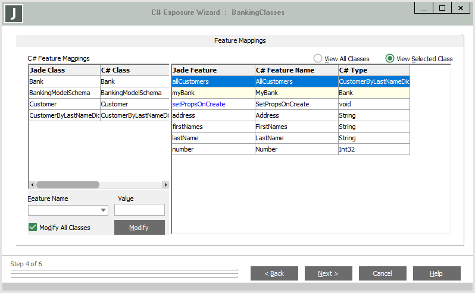Go to the previous step with Back
Image resolution: width=475 pixels, height=293 pixels.
274,273
